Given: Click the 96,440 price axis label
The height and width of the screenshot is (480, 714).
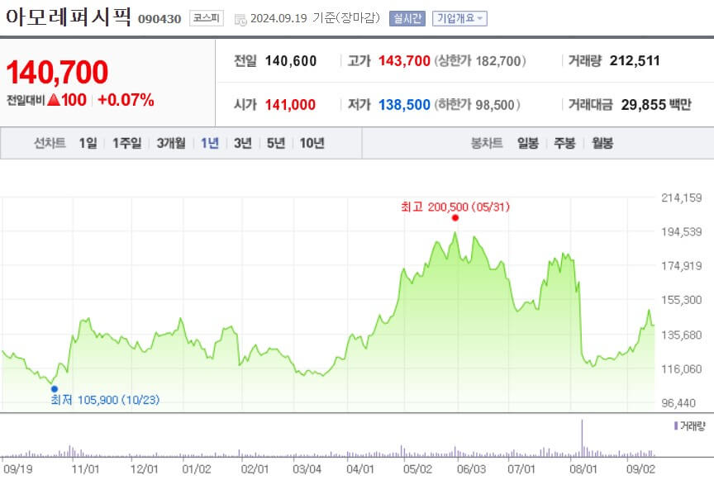Looking at the screenshot, I should pyautogui.click(x=678, y=403).
